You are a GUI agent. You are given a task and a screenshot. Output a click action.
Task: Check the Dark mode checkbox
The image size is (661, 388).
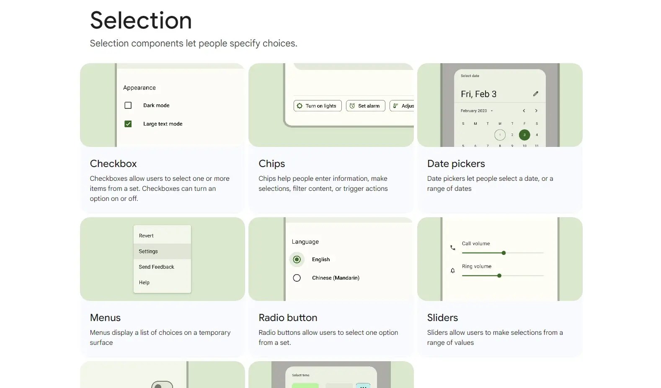pos(128,105)
